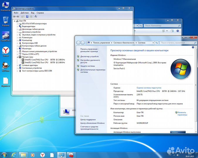Open Windows Media Player on taskbar

(33, 155)
